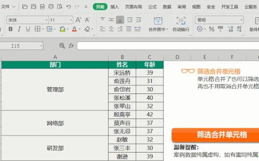
Task: Toggle underline formatting
Action: (28, 29)
